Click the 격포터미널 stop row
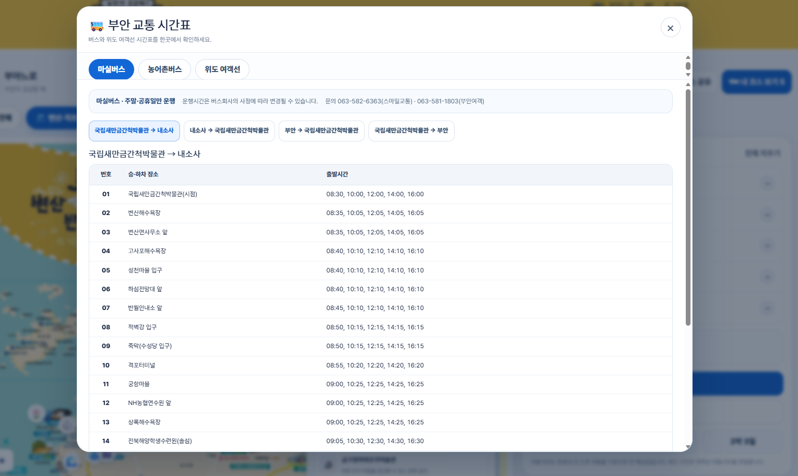Viewport: 798px width, 476px height. point(380,365)
